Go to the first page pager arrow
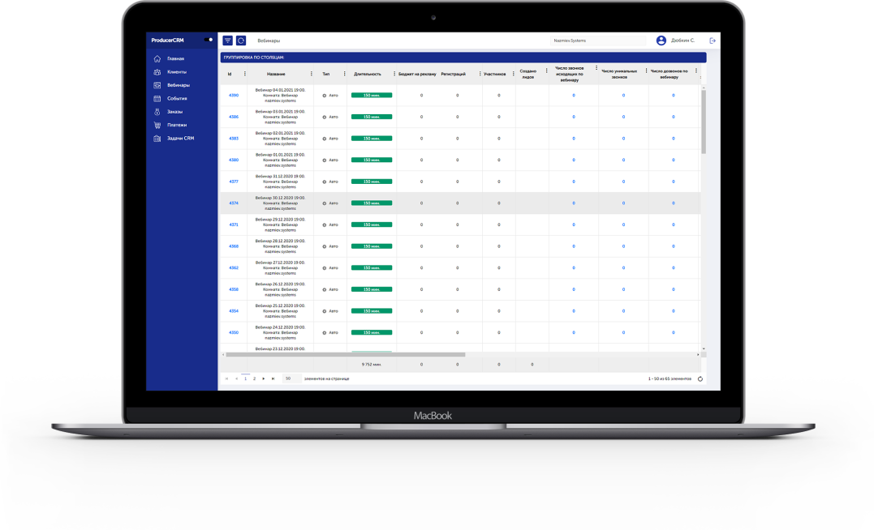This screenshot has width=874, height=530. [x=226, y=378]
